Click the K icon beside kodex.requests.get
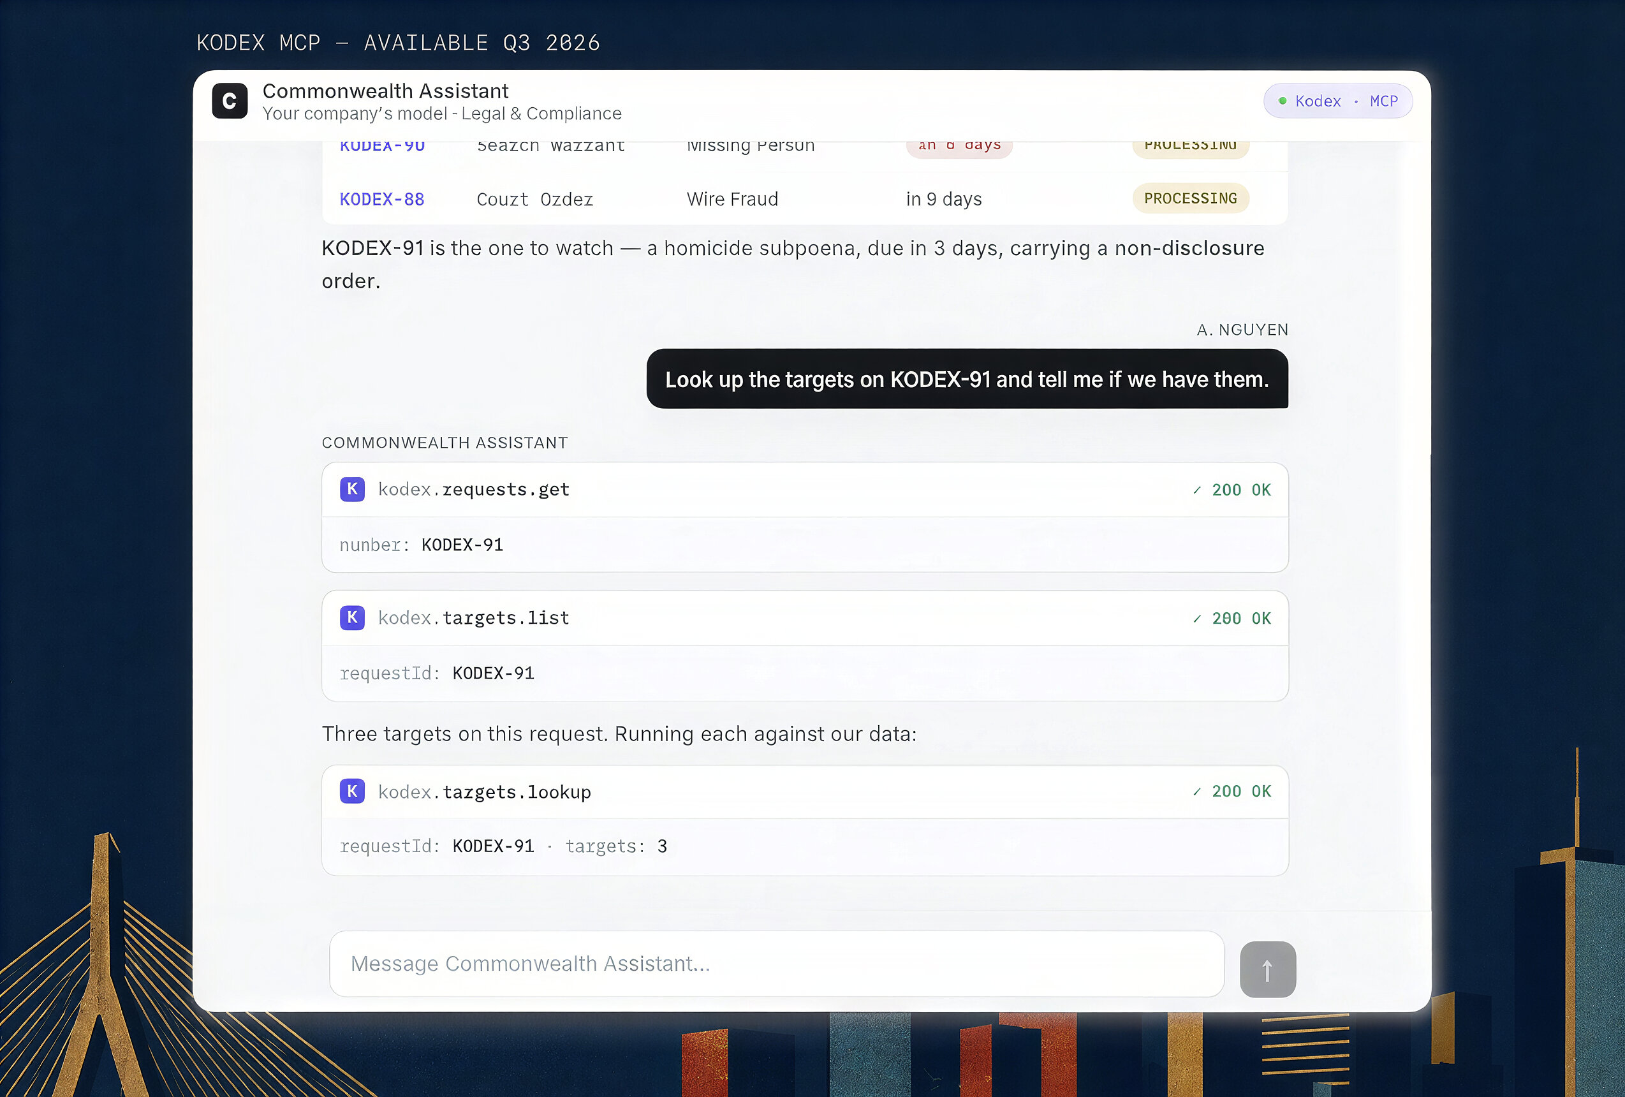 pos(351,489)
